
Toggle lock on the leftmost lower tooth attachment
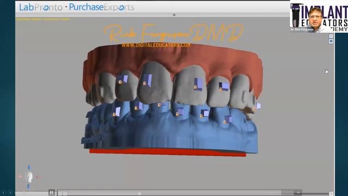tap(114, 115)
